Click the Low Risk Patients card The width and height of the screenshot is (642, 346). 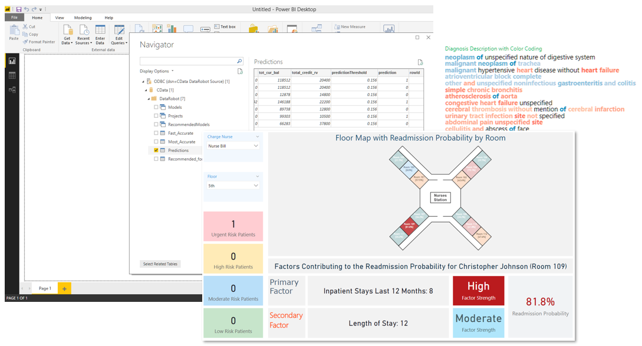(233, 322)
